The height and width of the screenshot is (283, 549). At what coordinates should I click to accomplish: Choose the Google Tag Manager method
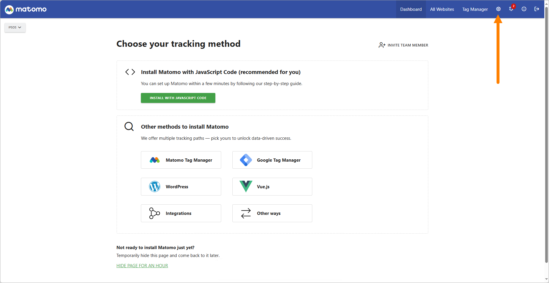[x=272, y=160]
